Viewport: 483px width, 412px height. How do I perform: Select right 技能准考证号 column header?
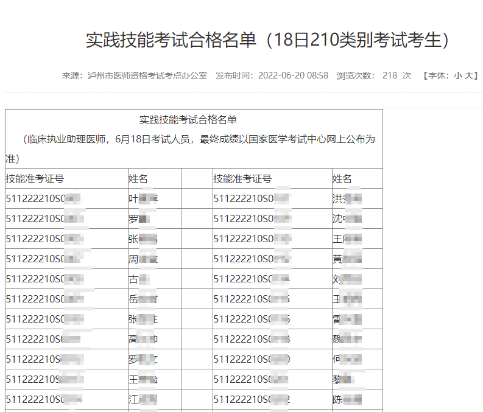click(x=242, y=179)
